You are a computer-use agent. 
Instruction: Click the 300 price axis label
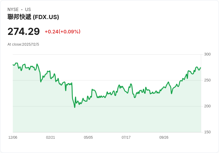click(207, 54)
